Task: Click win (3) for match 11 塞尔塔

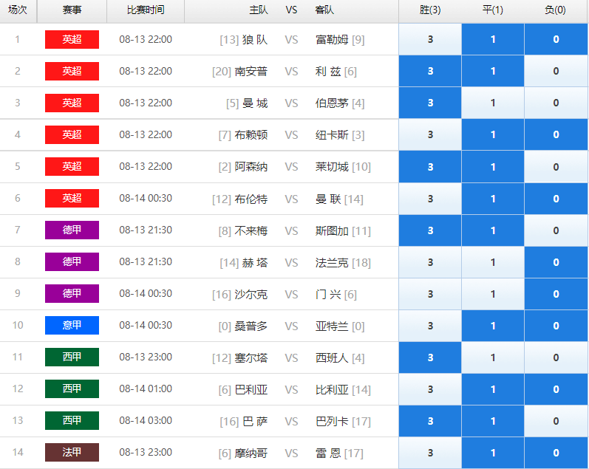Action: coord(430,357)
